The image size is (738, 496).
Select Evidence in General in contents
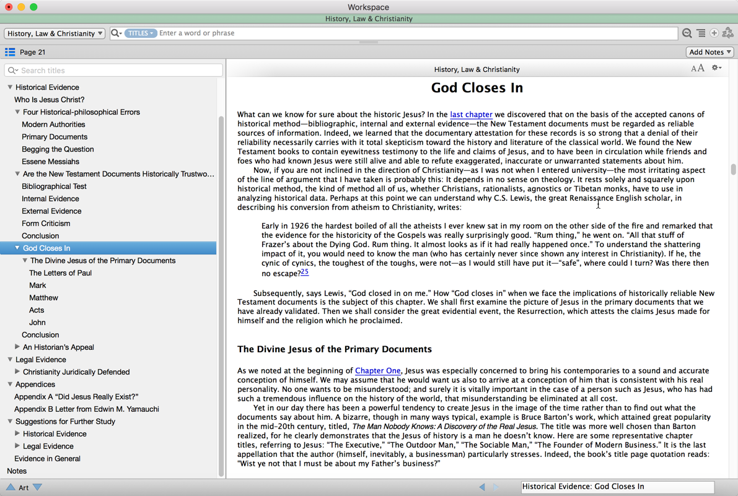(47, 458)
